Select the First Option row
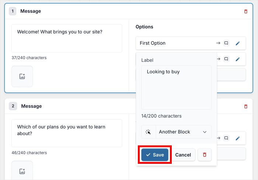This screenshot has width=258, height=180. [x=173, y=43]
